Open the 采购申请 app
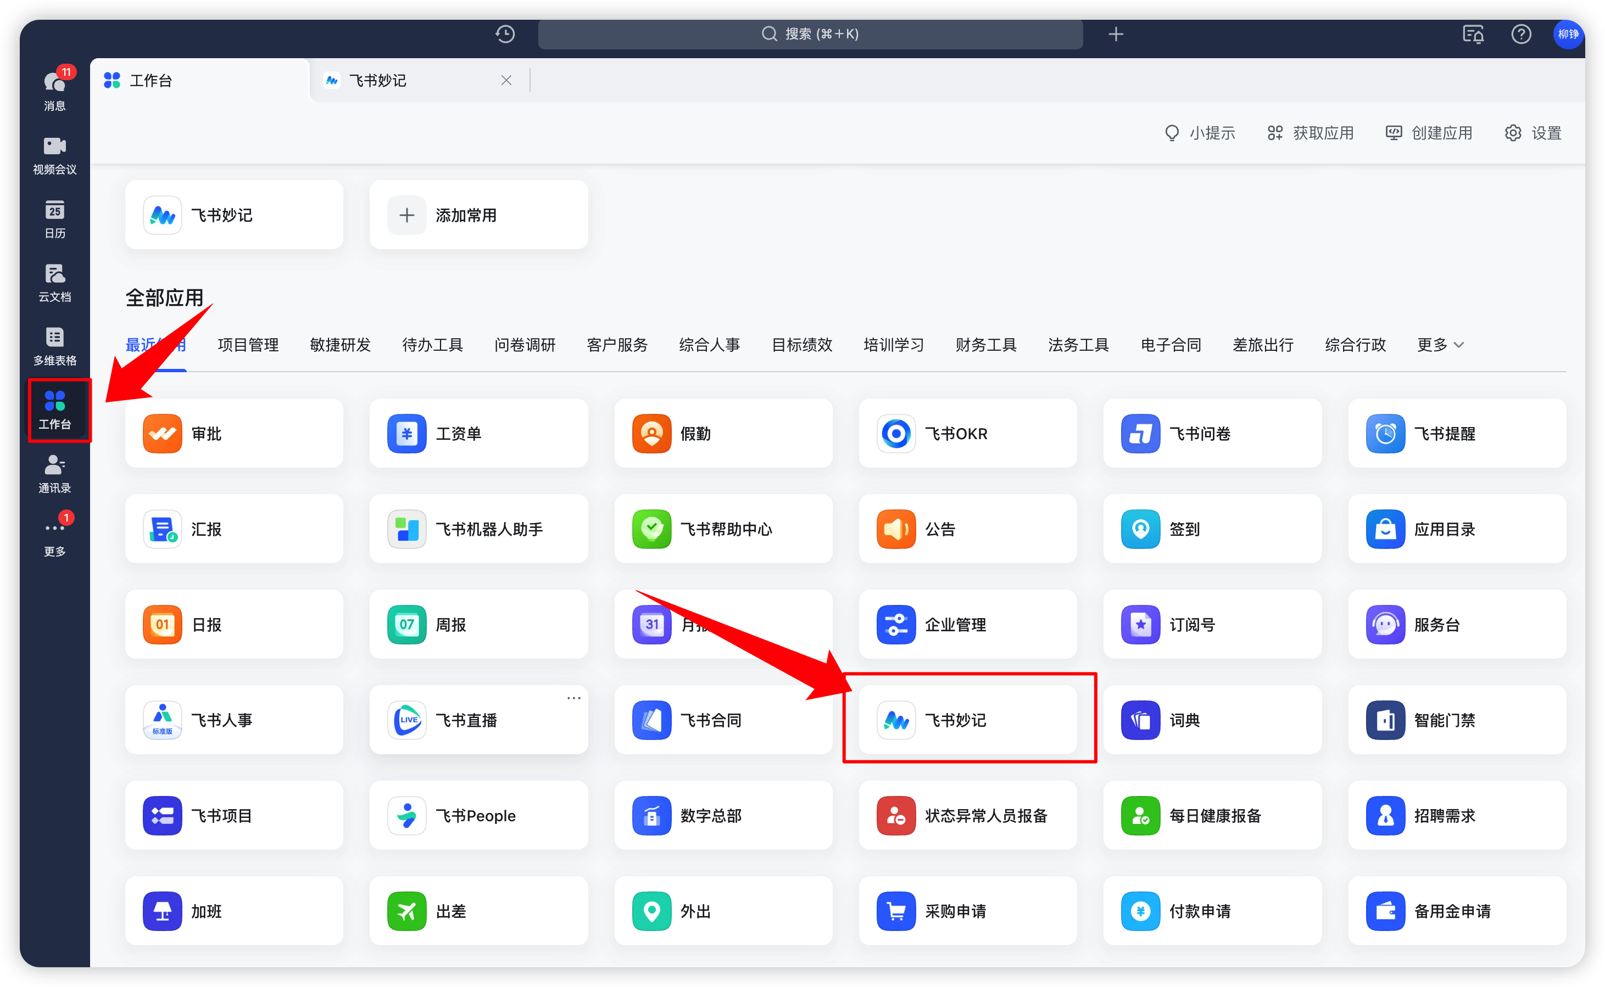 968,911
